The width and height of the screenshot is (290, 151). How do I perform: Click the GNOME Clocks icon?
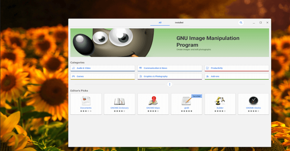pos(253,101)
